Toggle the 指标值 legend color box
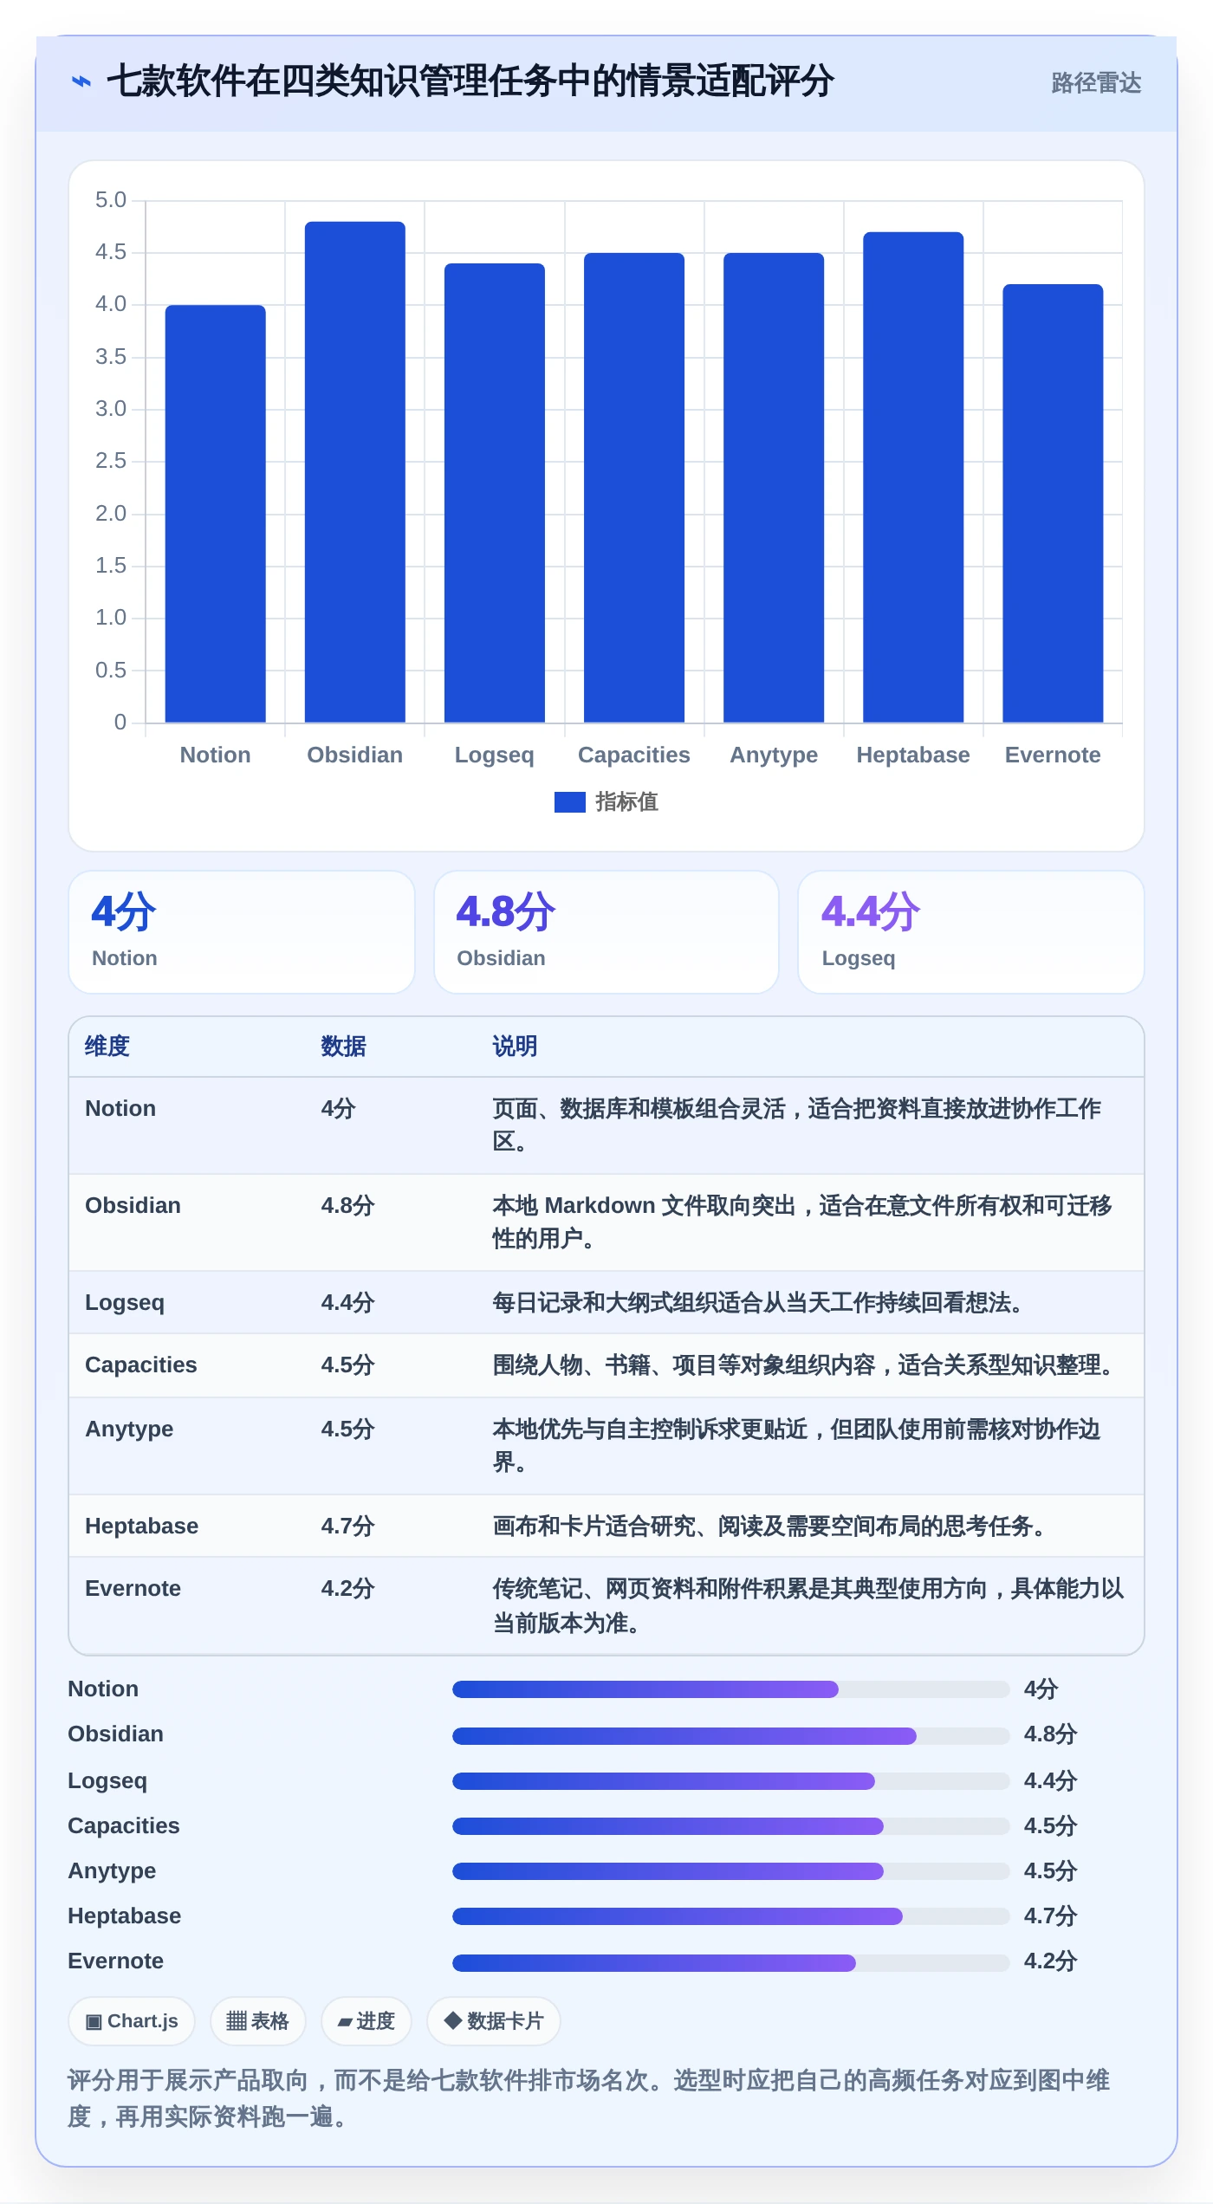This screenshot has height=2204, width=1213. (x=569, y=802)
